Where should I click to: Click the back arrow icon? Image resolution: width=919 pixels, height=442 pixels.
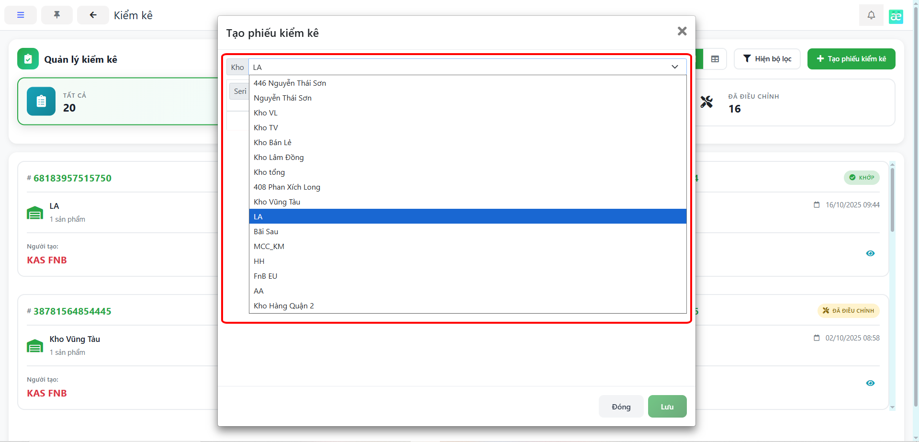coord(93,15)
